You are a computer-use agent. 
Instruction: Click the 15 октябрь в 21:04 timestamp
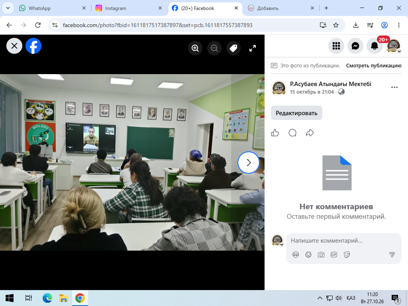[x=312, y=92]
